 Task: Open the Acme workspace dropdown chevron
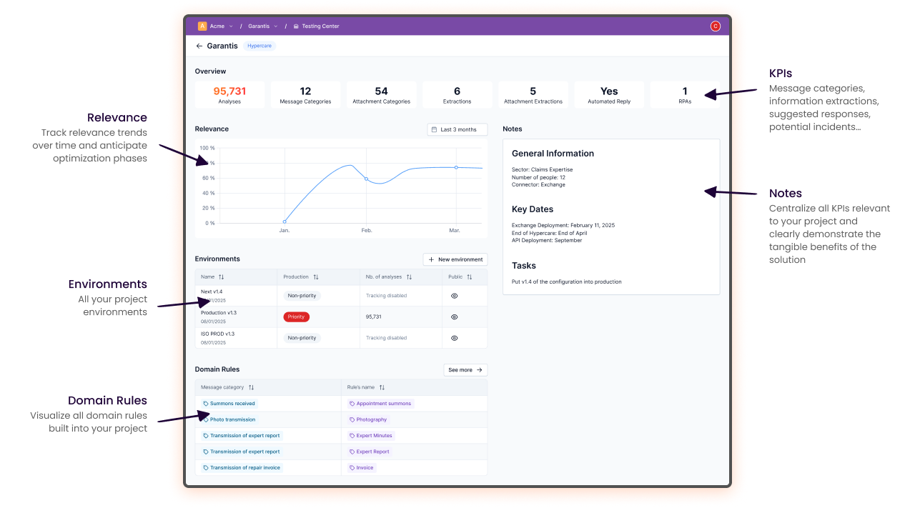pyautogui.click(x=231, y=26)
